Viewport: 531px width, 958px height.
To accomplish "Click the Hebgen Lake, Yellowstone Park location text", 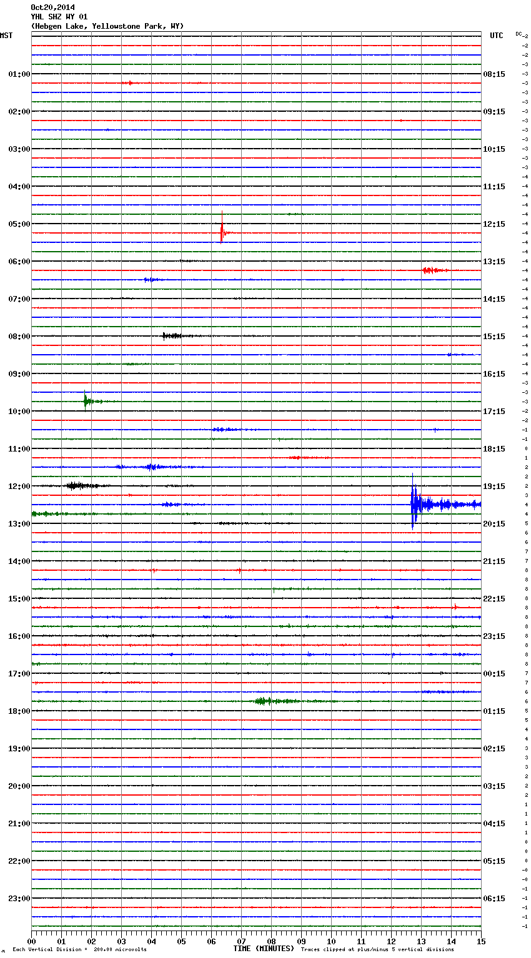I will [x=107, y=26].
